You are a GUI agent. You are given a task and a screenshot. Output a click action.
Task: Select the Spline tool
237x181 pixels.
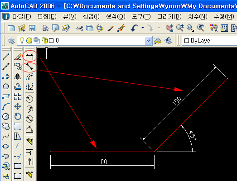pyautogui.click(x=6, y=136)
